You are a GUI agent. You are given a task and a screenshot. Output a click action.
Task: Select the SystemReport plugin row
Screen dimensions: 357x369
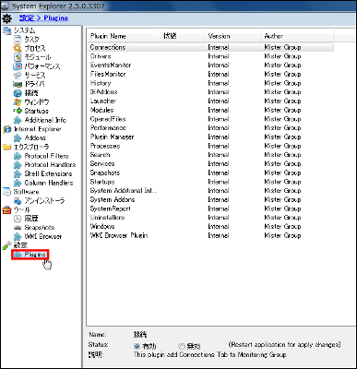[210, 208]
